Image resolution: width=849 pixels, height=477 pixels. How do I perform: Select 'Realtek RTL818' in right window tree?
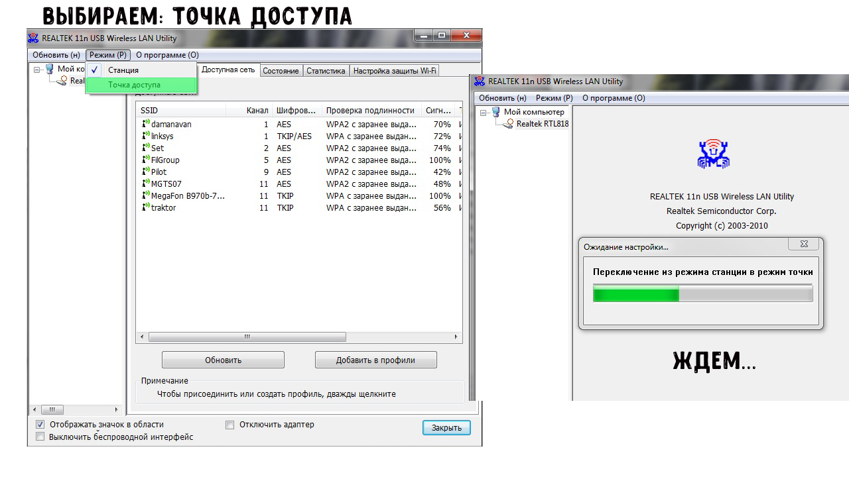pyautogui.click(x=542, y=124)
